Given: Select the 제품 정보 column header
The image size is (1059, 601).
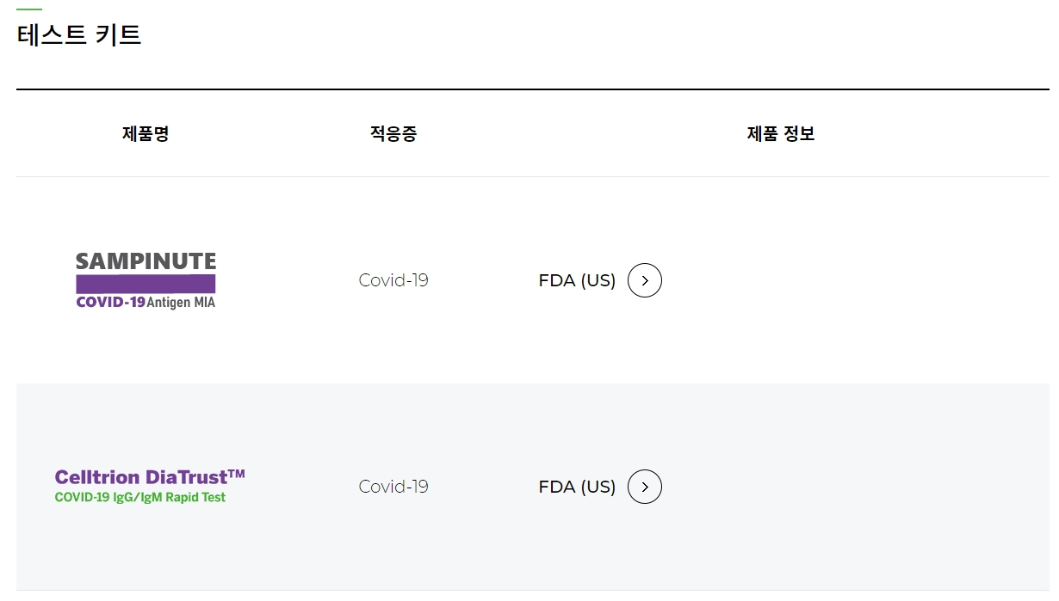Looking at the screenshot, I should pyautogui.click(x=779, y=133).
